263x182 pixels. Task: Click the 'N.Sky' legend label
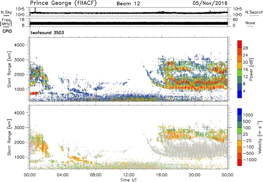click(6, 12)
